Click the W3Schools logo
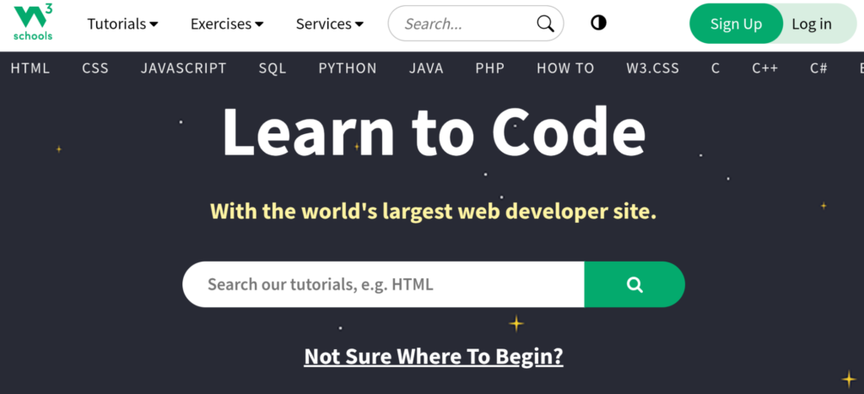This screenshot has height=394, width=864. (32, 23)
